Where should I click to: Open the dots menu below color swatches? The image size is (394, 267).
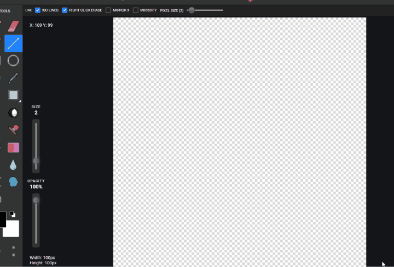click(14, 251)
